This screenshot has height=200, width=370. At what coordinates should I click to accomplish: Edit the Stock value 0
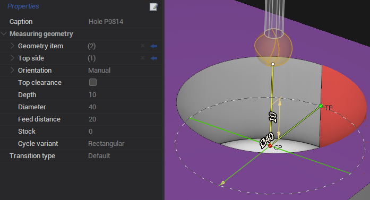pos(91,132)
